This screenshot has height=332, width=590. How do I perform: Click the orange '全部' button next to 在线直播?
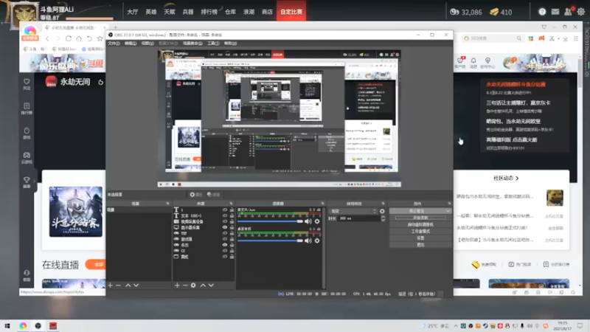tap(97, 264)
